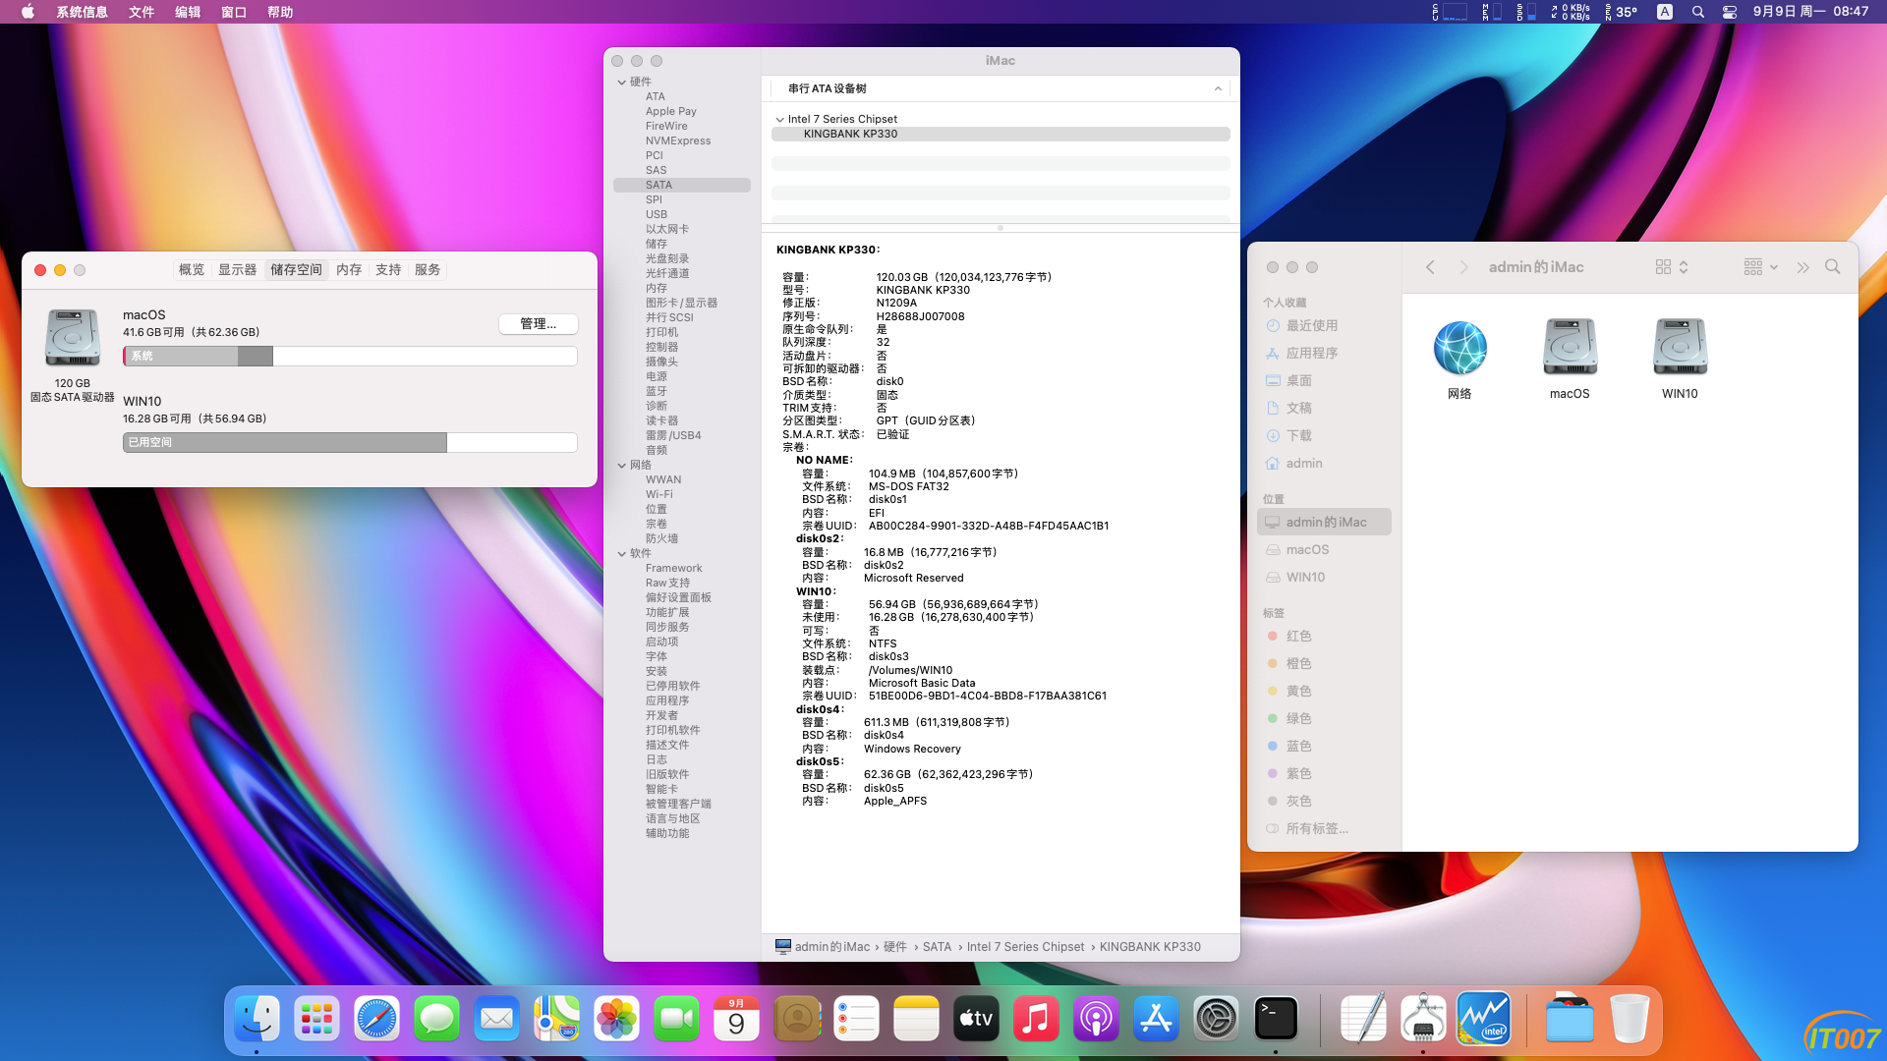The image size is (1887, 1061).
Task: Open Finder icon view switcher dropdown
Action: click(1672, 267)
